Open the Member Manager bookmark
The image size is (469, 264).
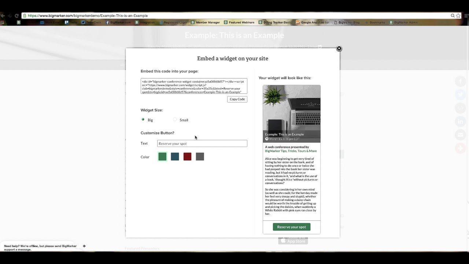tap(206, 22)
